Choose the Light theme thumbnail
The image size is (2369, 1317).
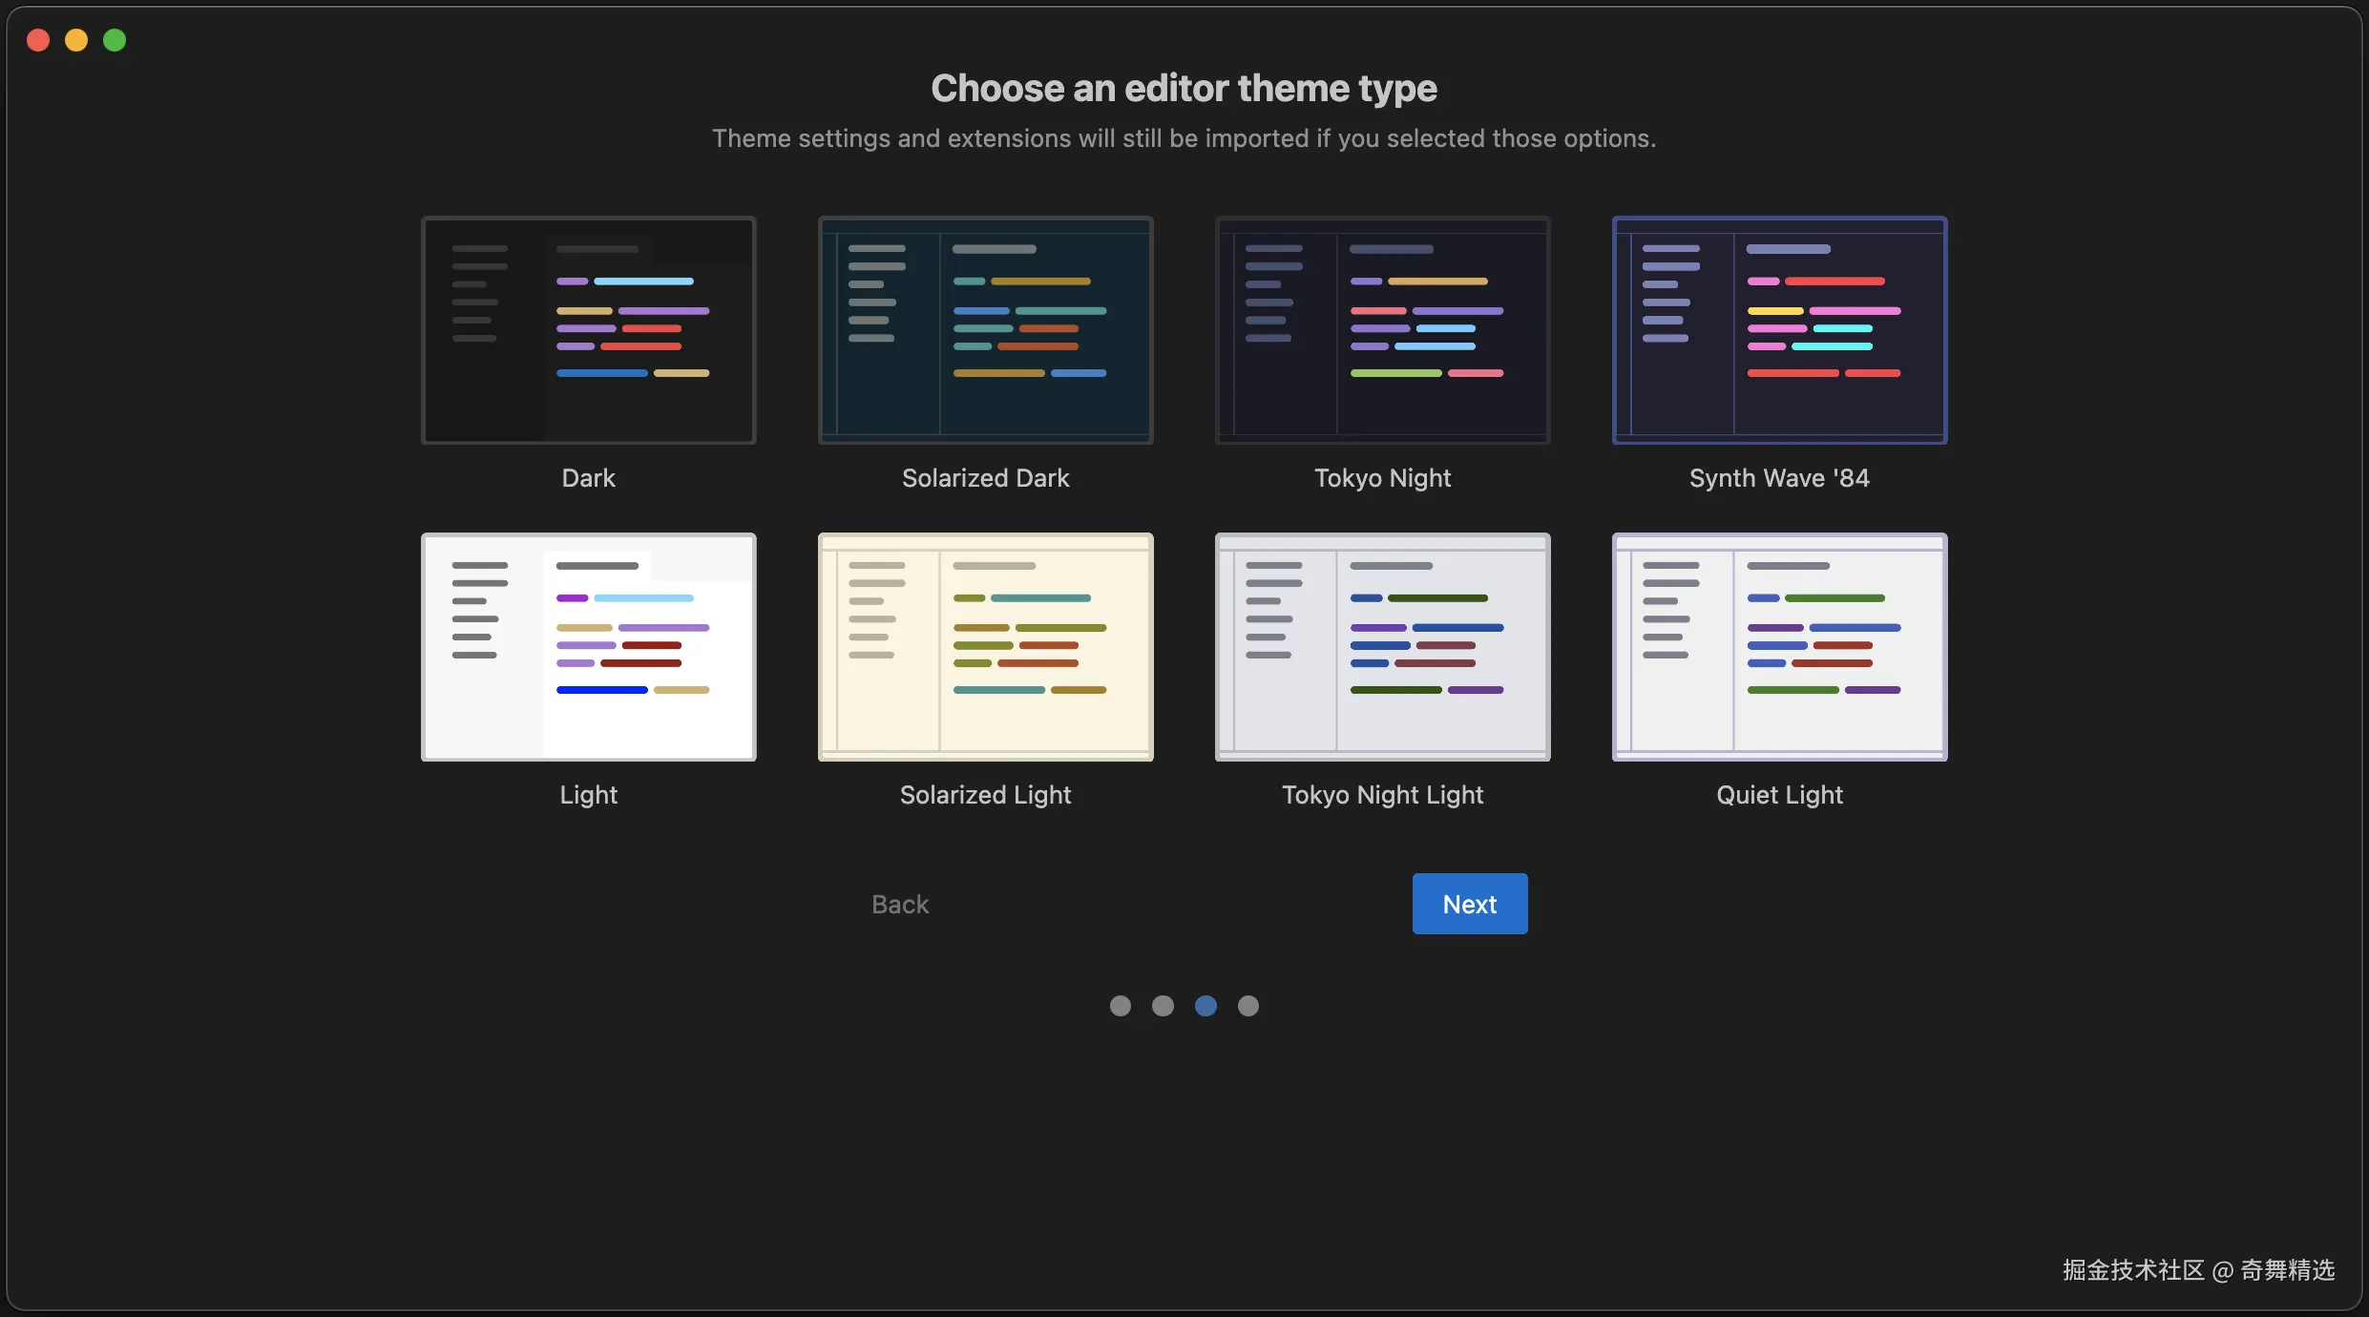click(588, 647)
